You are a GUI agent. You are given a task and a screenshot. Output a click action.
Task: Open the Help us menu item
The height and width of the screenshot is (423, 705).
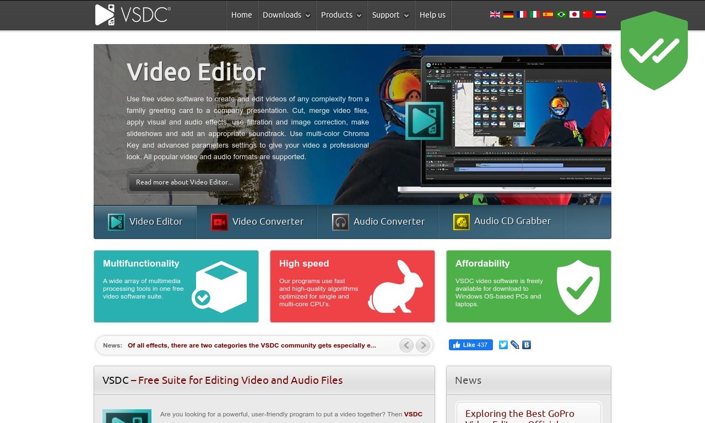(432, 15)
